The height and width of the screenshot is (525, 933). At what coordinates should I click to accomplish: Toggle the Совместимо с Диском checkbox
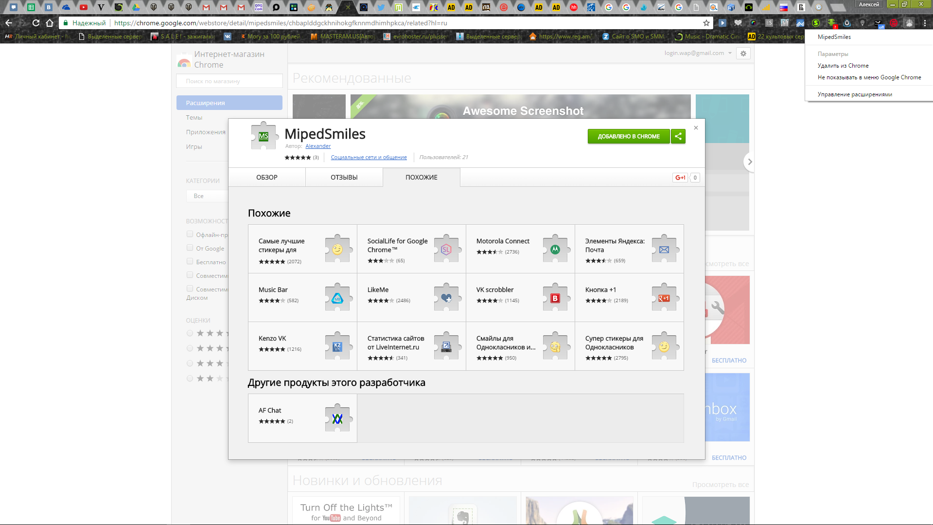pyautogui.click(x=190, y=289)
